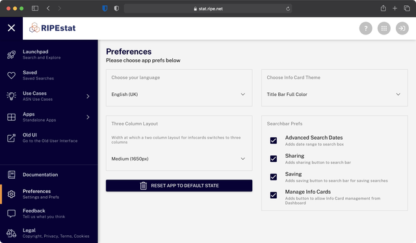Click 'Choose your language' label
416x243 pixels.
tap(136, 77)
